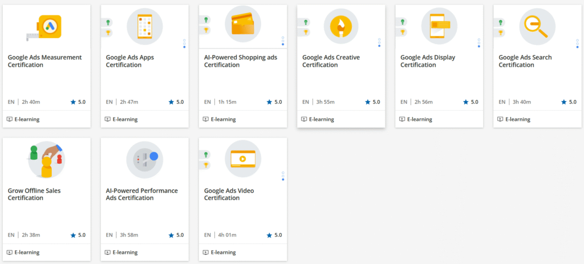
Task: Click the trophy badge on Google Ads Display card
Action: [403, 32]
